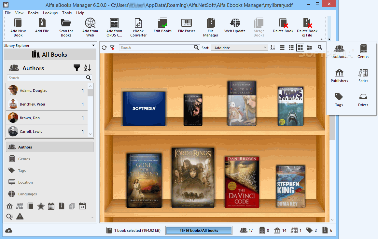
Task: Select author Carroll, Lewis
Action: pyautogui.click(x=47, y=132)
